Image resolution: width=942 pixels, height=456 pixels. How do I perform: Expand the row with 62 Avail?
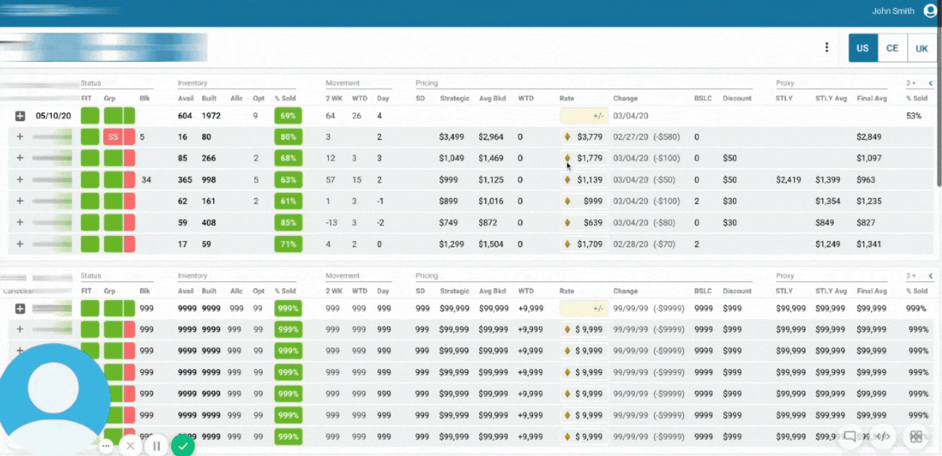coord(20,200)
